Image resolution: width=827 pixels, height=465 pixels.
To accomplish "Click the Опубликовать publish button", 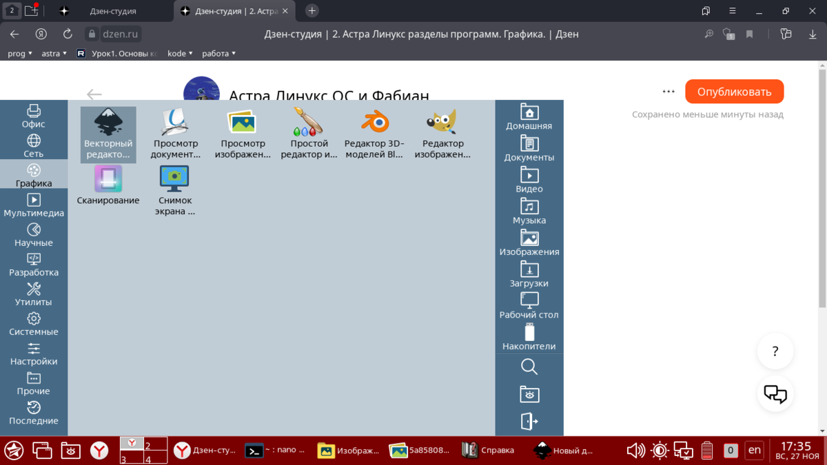I will click(x=735, y=92).
